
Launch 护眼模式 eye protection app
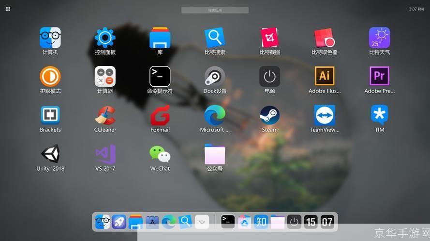click(50, 77)
